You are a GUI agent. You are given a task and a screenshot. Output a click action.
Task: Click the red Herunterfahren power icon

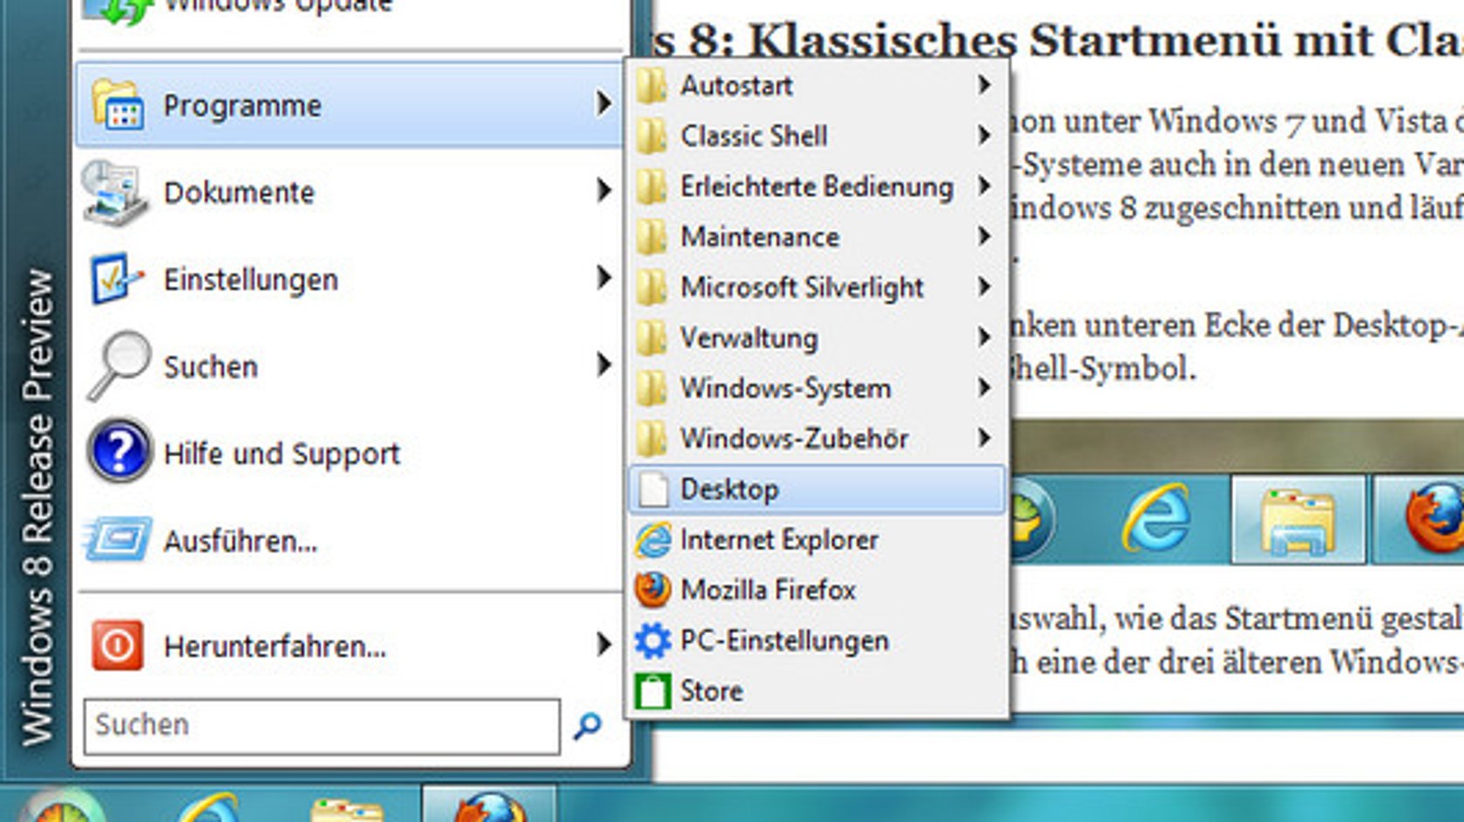(x=118, y=645)
